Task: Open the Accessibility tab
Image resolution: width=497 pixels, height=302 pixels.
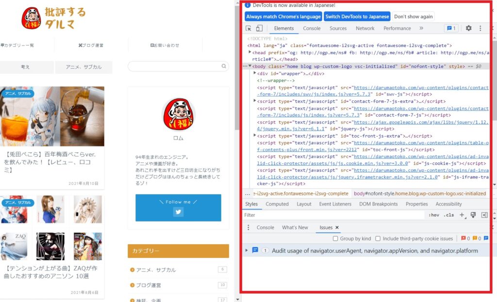Action: 448,204
